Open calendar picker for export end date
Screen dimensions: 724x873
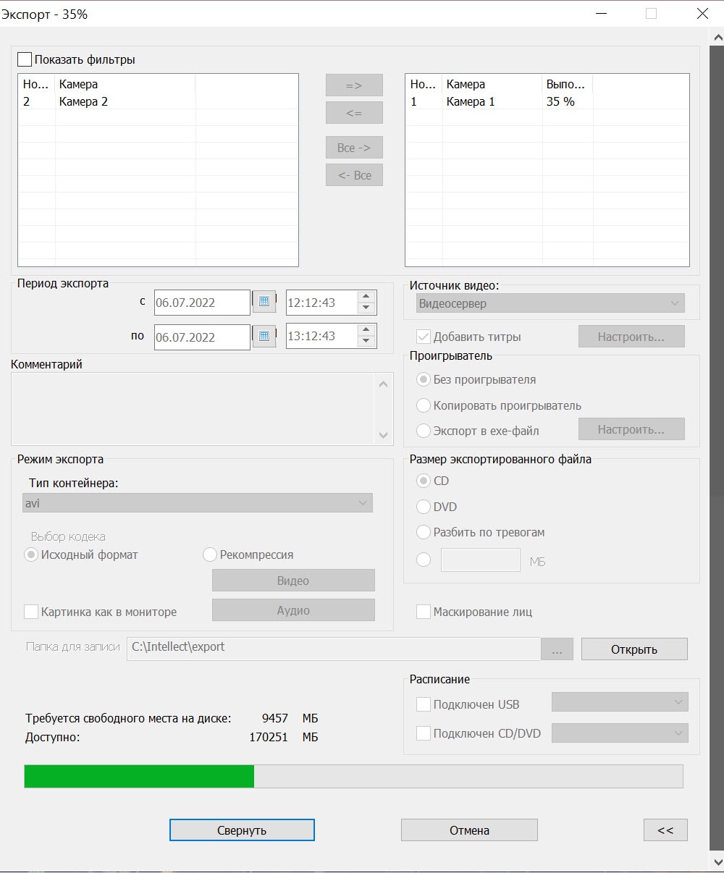pyautogui.click(x=264, y=336)
